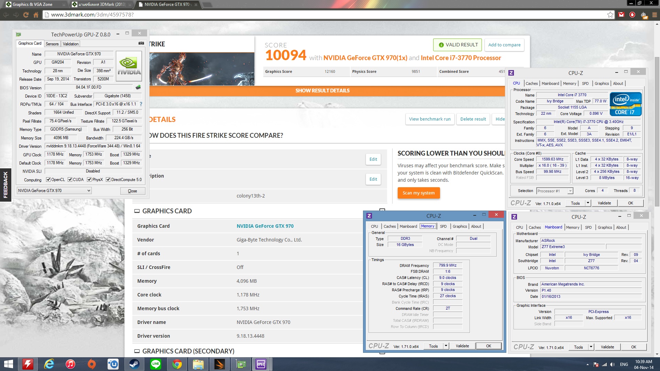Viewport: 660px width, 371px height.
Task: Click the NVIDIA GeForce GTX 970 link
Action: pos(265,226)
